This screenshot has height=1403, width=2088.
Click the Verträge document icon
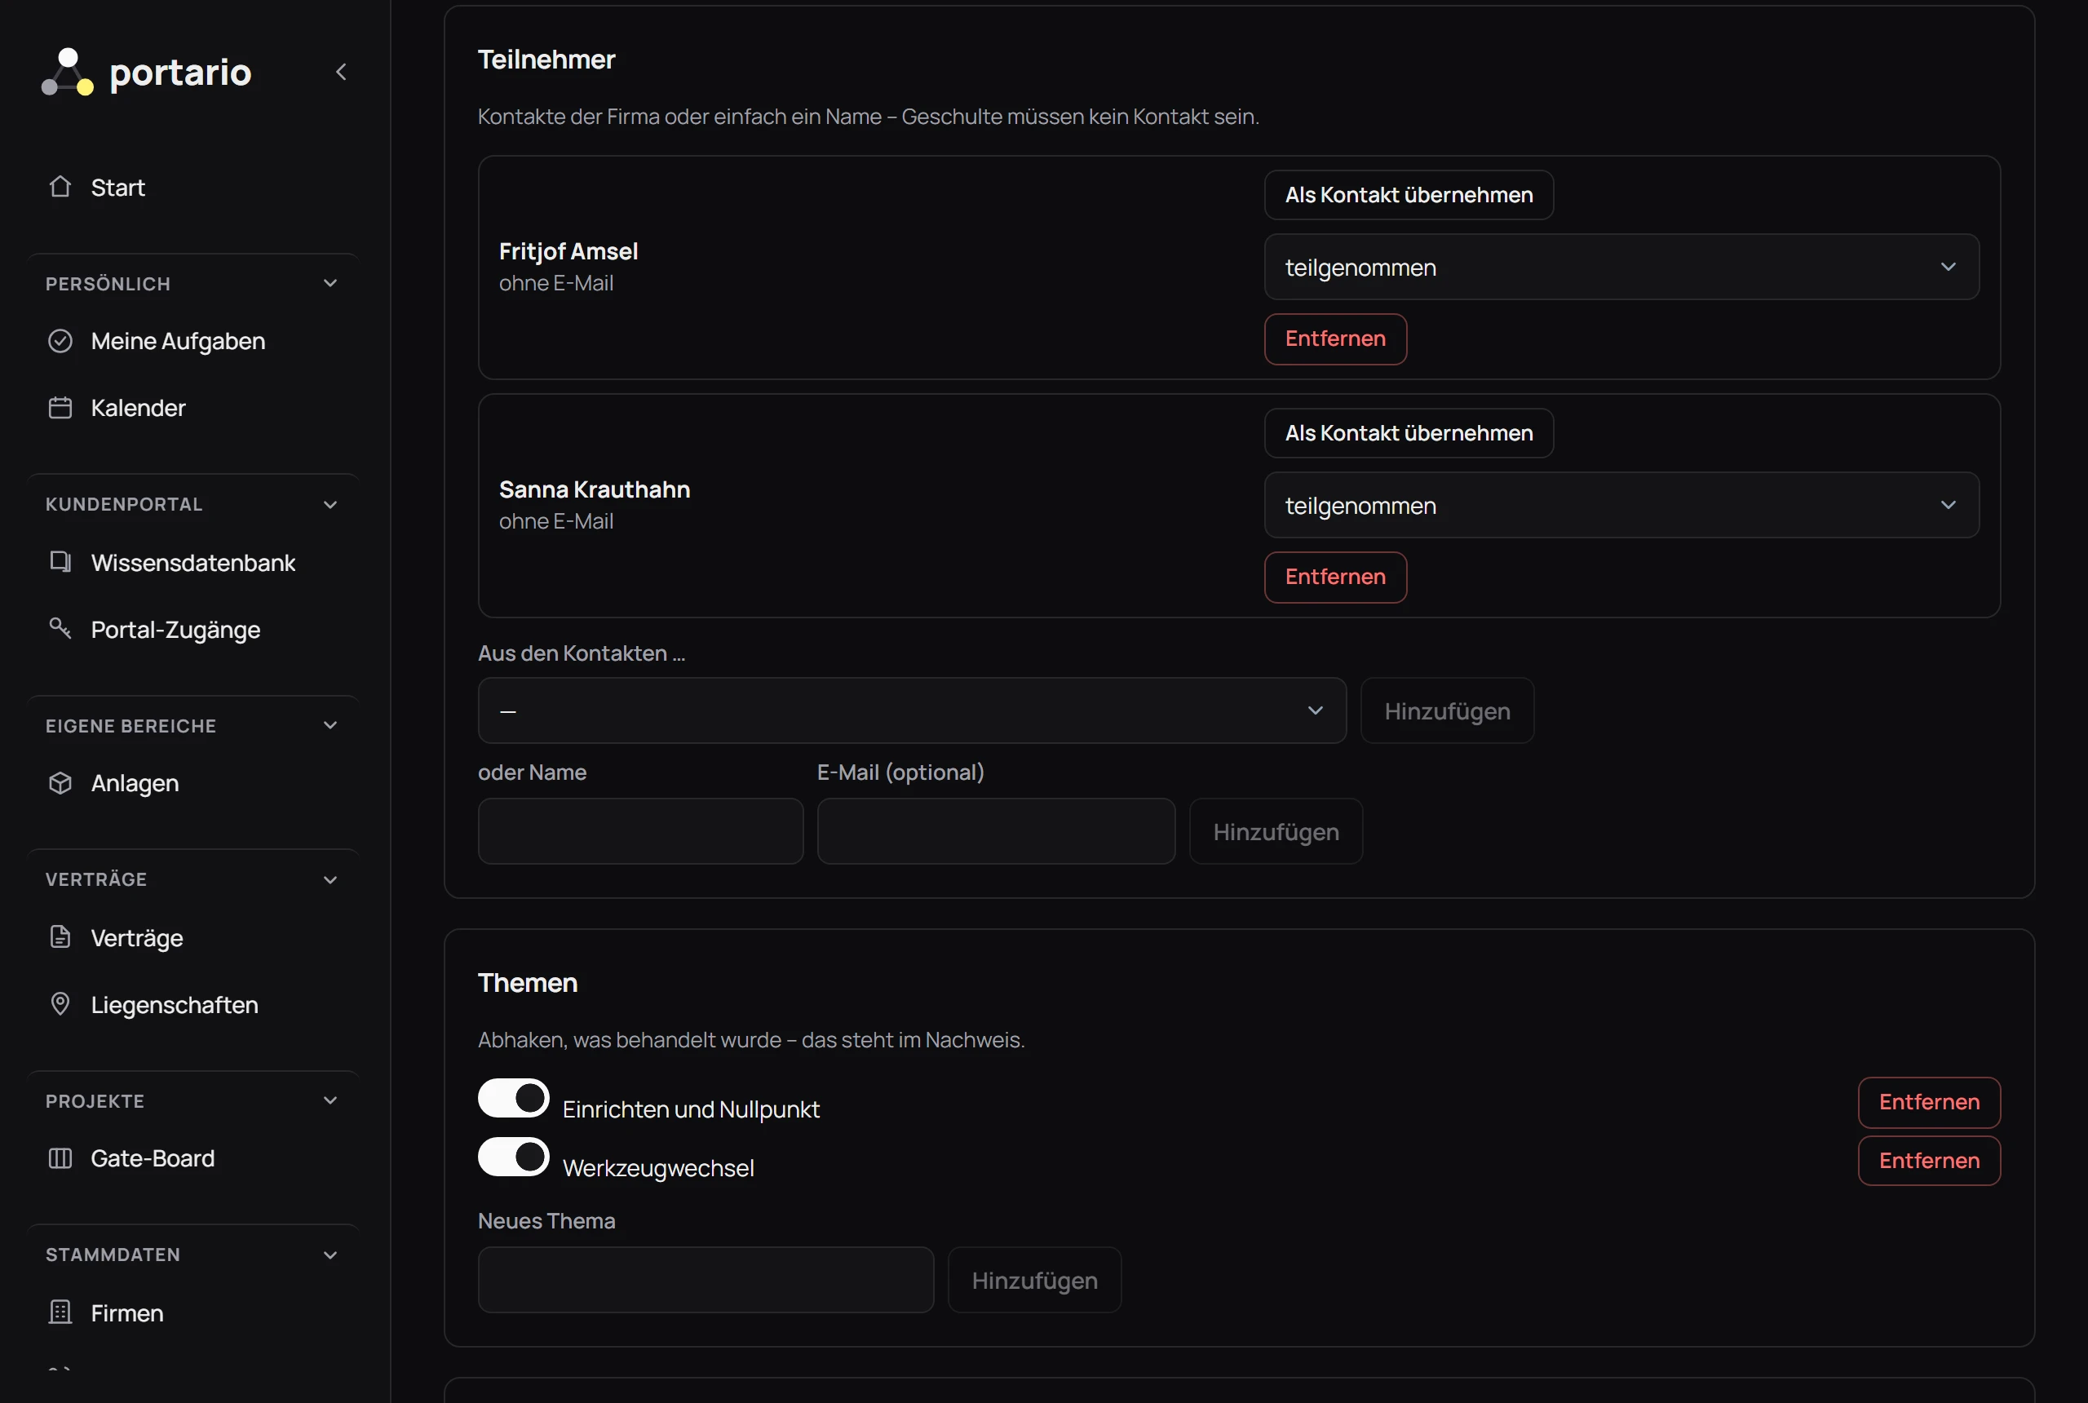[x=60, y=936]
